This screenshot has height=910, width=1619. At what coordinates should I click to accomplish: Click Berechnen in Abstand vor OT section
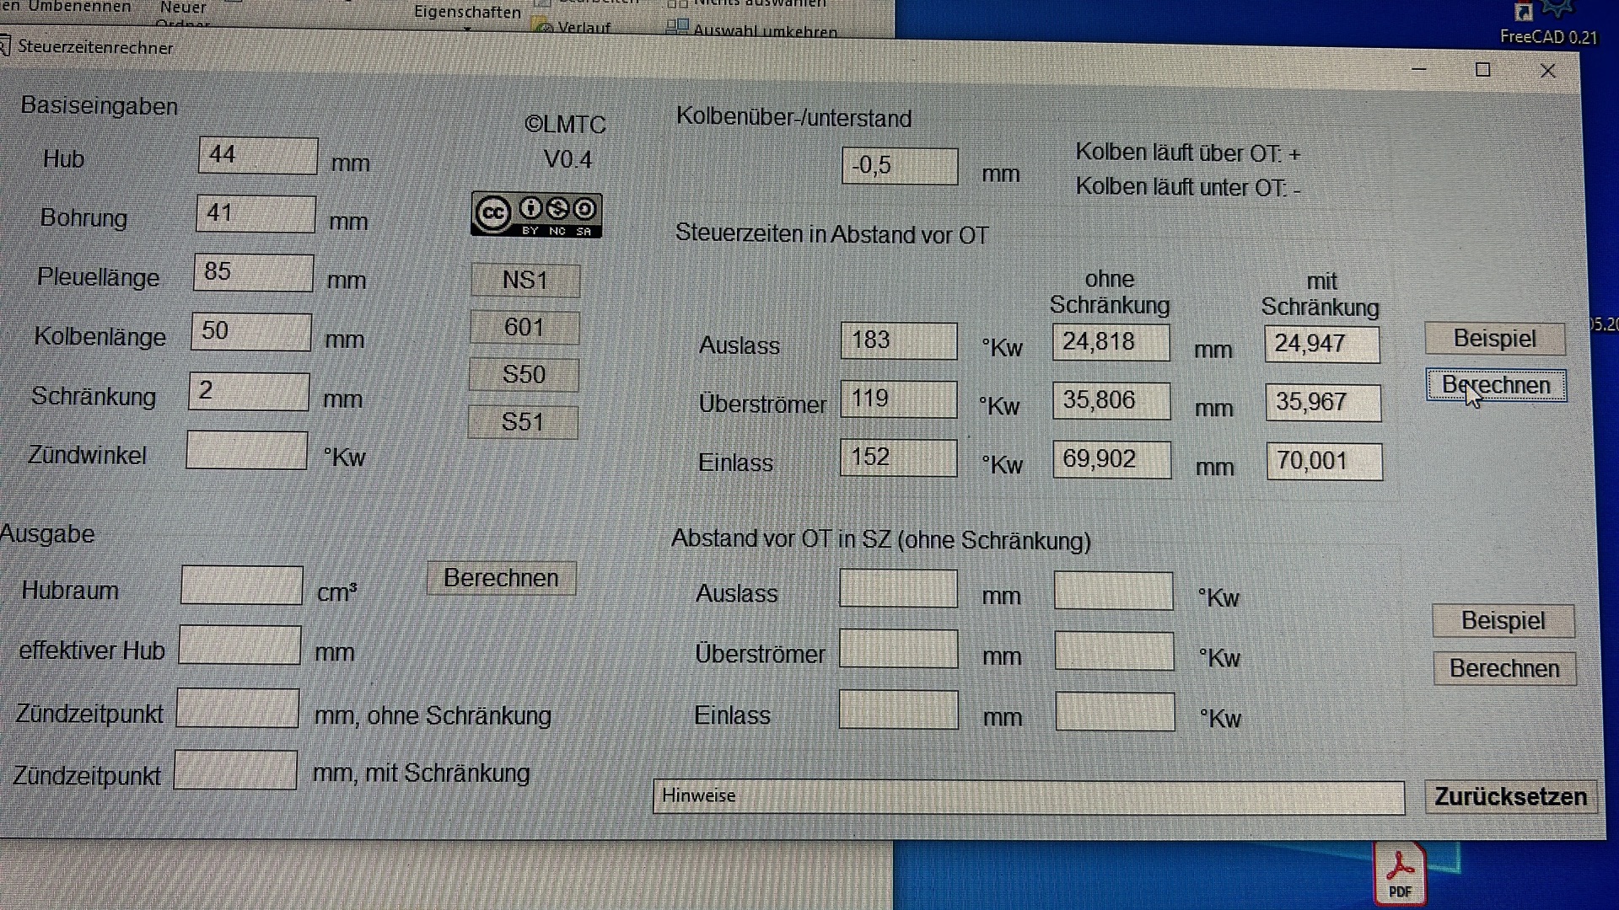(x=1504, y=669)
